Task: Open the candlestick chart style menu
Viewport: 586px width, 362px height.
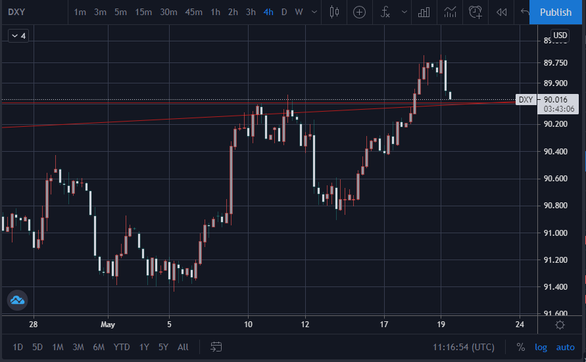Action: 334,12
